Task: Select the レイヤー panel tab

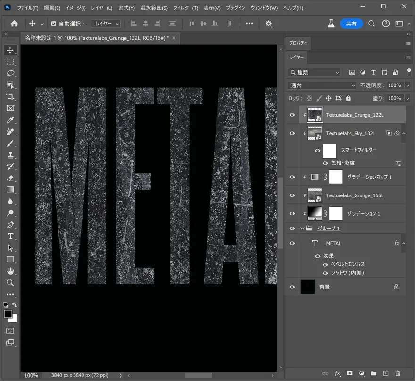Action: click(297, 57)
